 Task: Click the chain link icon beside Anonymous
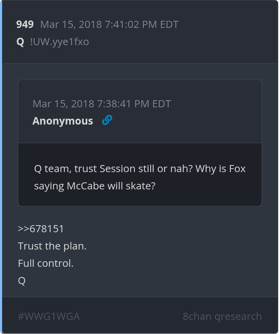(x=107, y=121)
